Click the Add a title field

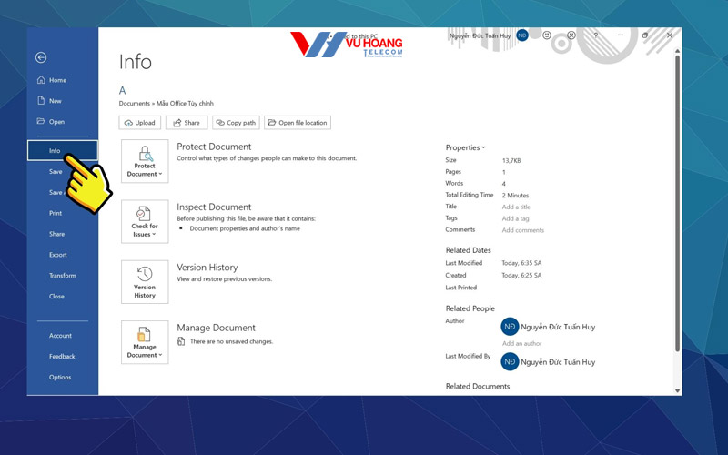click(x=516, y=207)
